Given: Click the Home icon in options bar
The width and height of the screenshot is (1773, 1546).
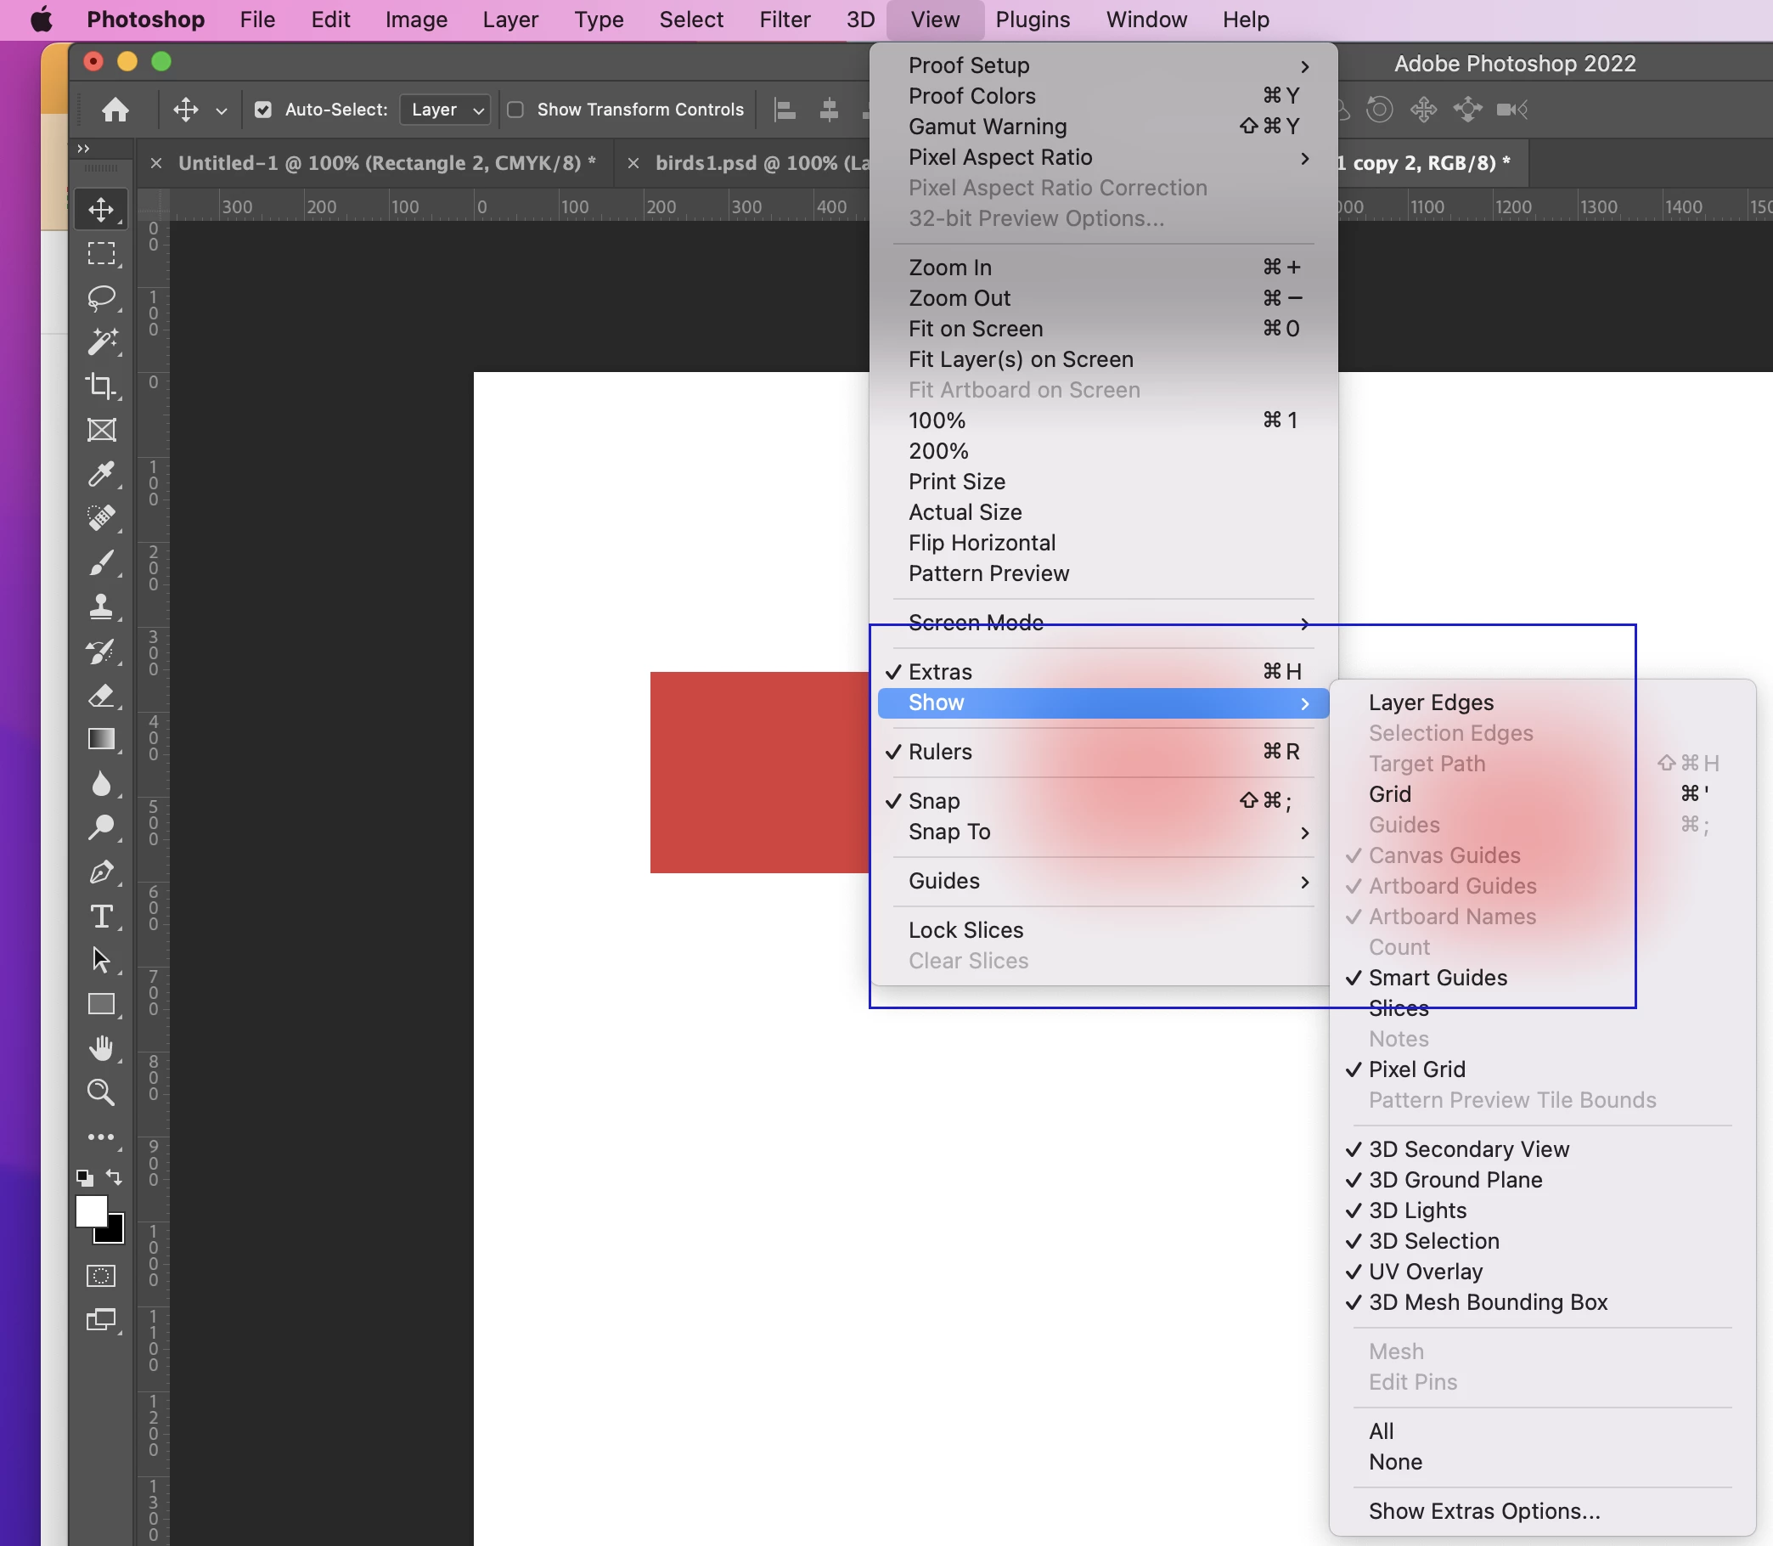Looking at the screenshot, I should 115,110.
